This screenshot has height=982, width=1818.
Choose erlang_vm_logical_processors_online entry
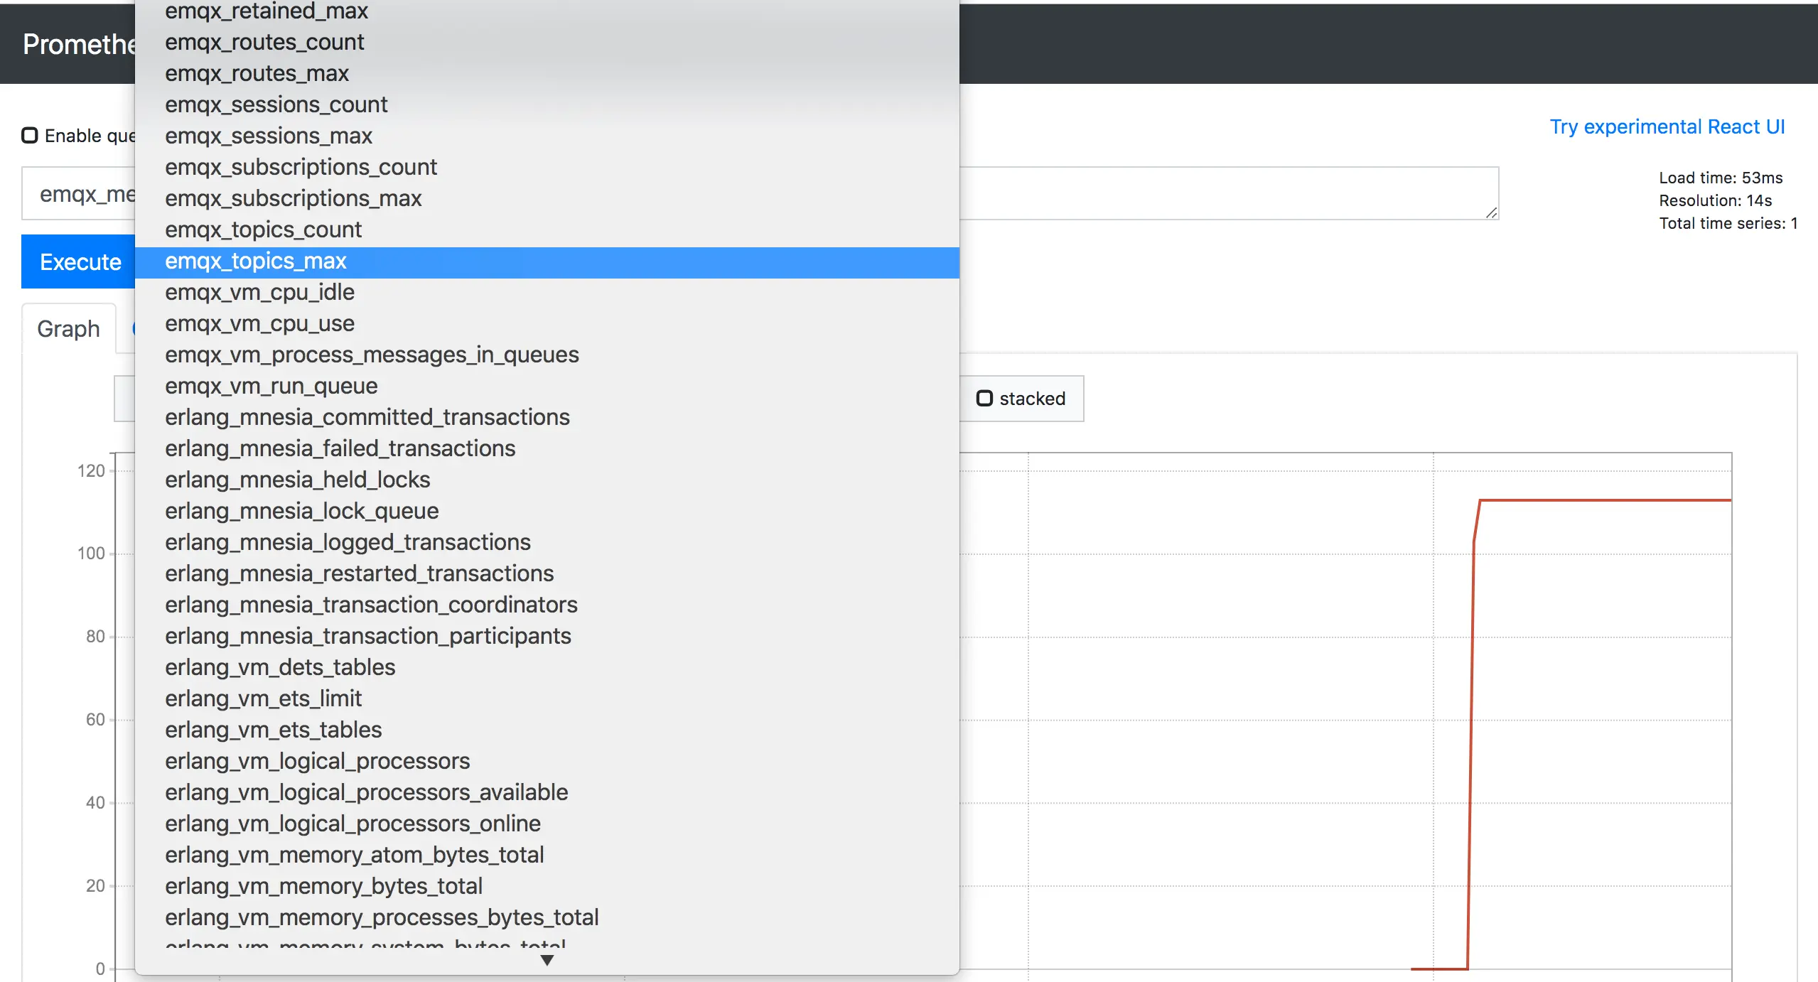pos(353,824)
